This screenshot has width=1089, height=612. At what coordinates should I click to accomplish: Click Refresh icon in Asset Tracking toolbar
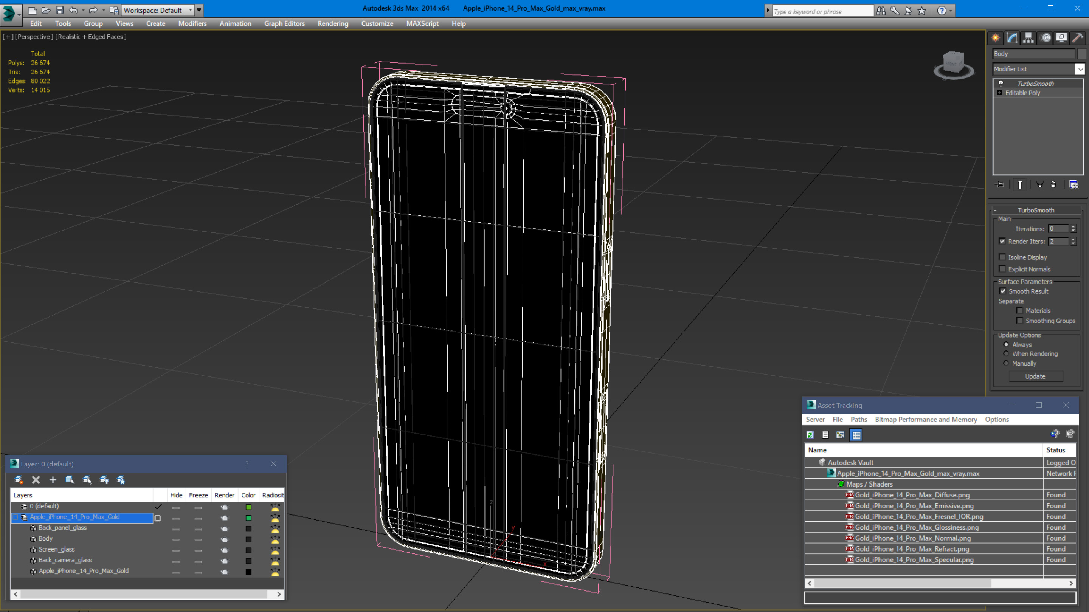pyautogui.click(x=810, y=435)
